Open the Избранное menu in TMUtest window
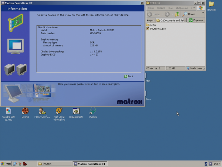Viewport: 222px width, 167px height. pos(182,8)
